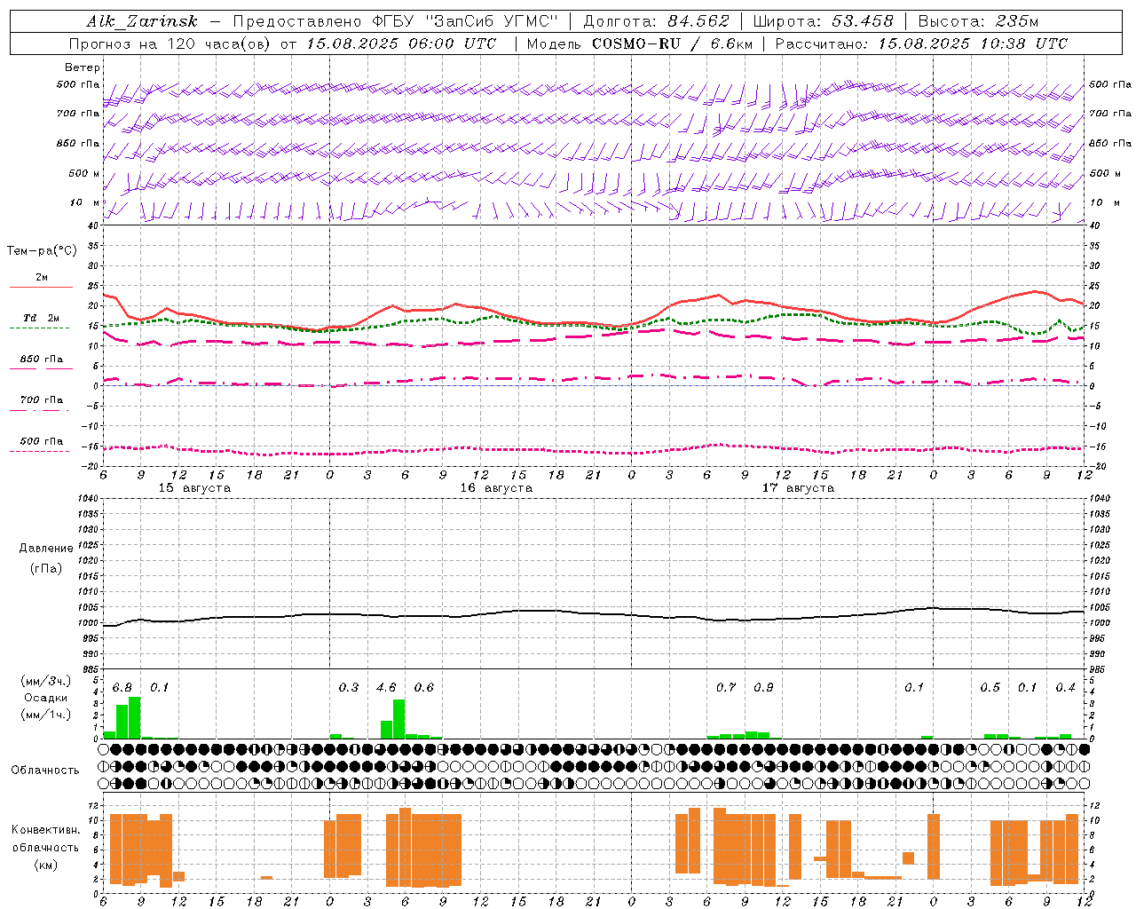Click the 850 гПа entry in temperature legend
The height and width of the screenshot is (909, 1136).
click(x=41, y=360)
